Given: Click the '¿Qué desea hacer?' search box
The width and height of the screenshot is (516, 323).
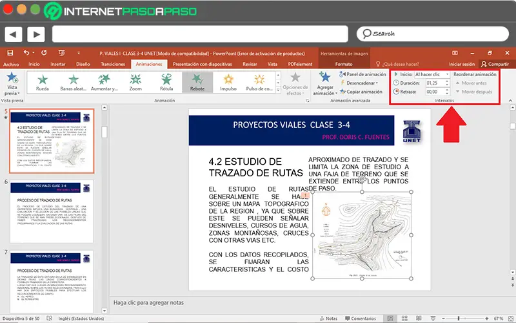Looking at the screenshot, I should point(397,64).
